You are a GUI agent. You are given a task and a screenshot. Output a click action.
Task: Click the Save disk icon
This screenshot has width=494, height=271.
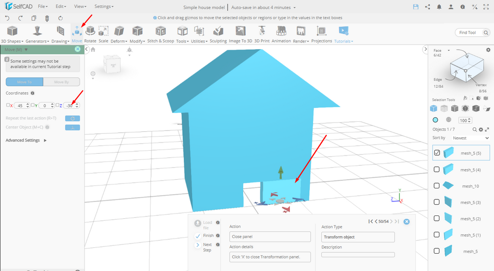(415, 7)
